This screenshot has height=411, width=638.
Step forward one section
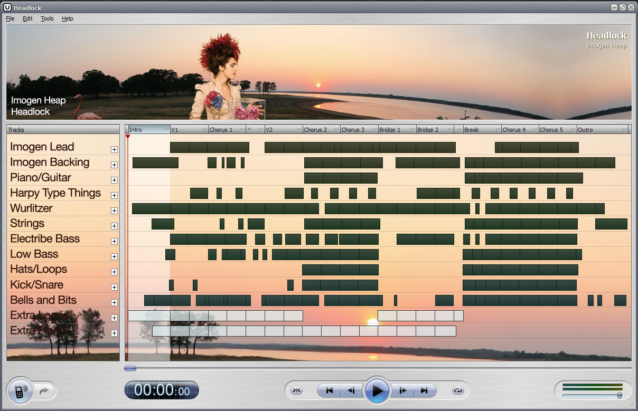(x=403, y=390)
